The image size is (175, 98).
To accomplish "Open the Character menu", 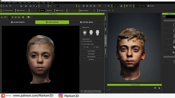I will [14, 2].
